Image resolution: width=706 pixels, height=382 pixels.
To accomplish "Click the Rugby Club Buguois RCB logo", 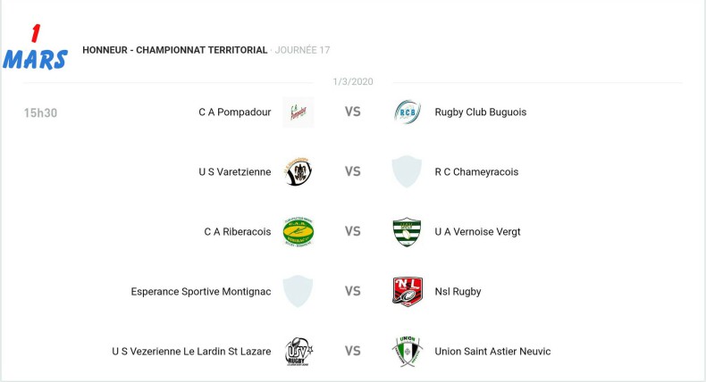I will [x=407, y=112].
